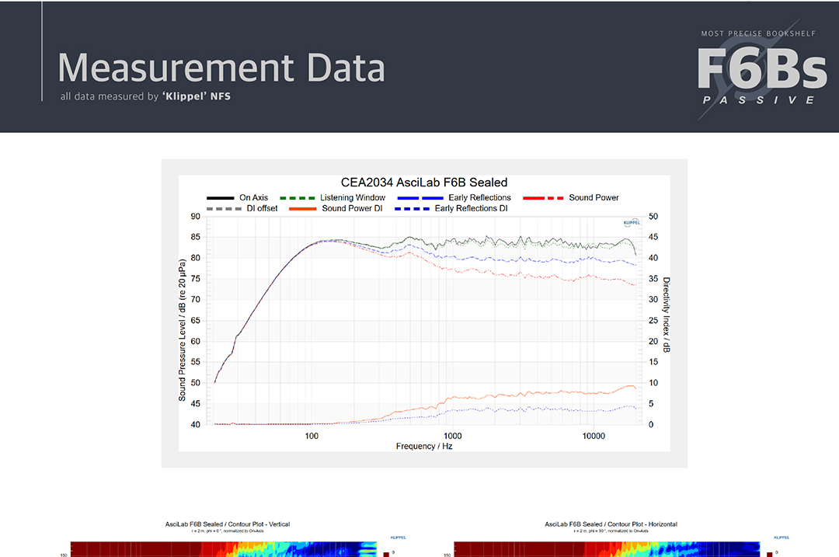Select the 'Sound Power' legend label
Screen dimensions: 839x557
pyautogui.click(x=594, y=198)
